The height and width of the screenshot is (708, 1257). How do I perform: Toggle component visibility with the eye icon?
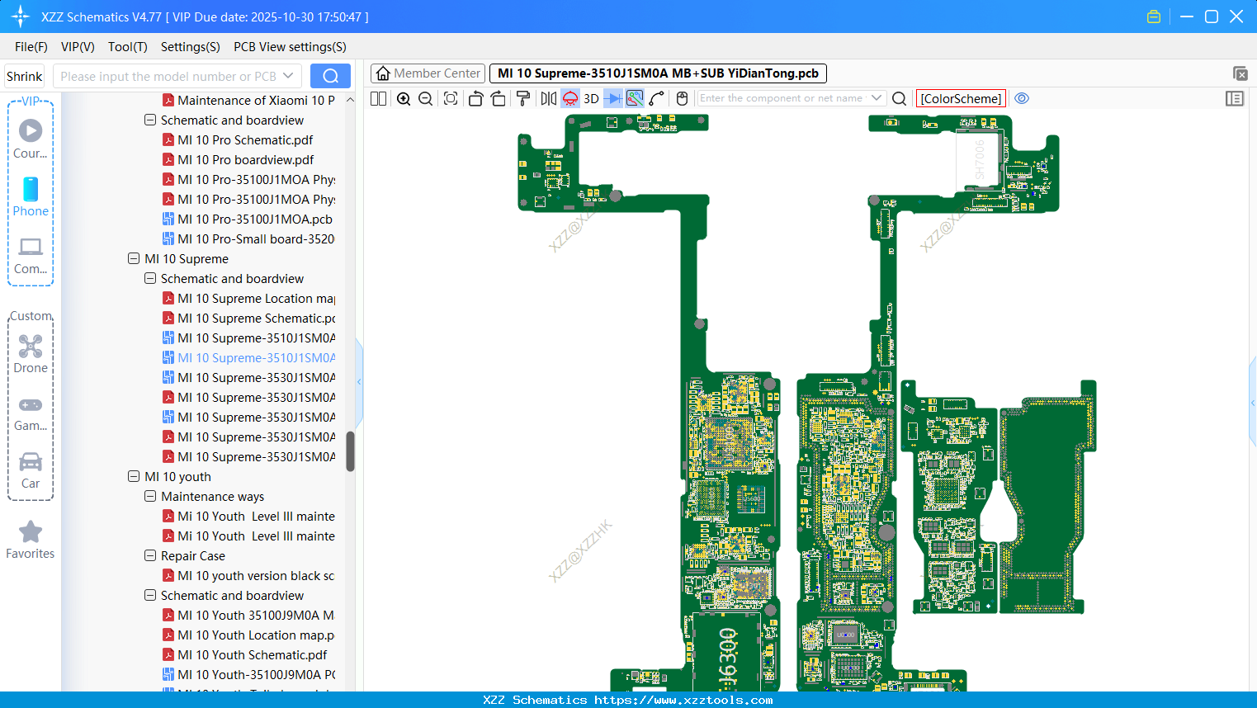[x=1022, y=98]
